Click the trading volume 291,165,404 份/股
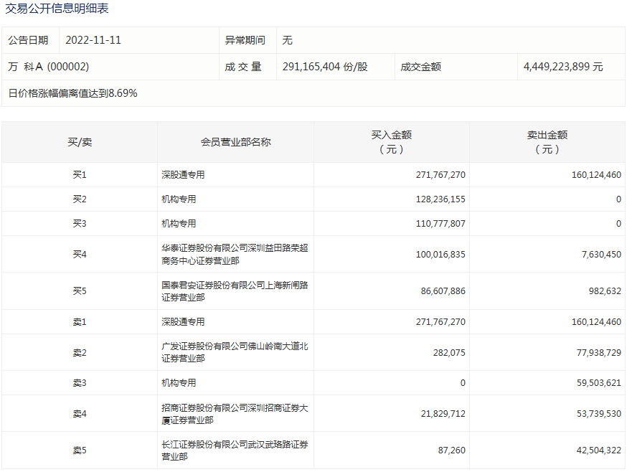627x472 pixels. point(325,67)
